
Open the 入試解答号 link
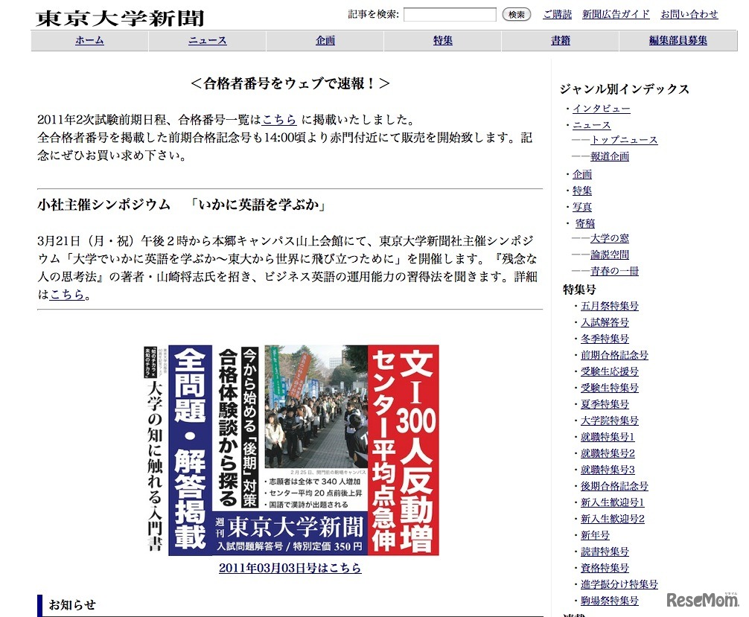(x=605, y=322)
